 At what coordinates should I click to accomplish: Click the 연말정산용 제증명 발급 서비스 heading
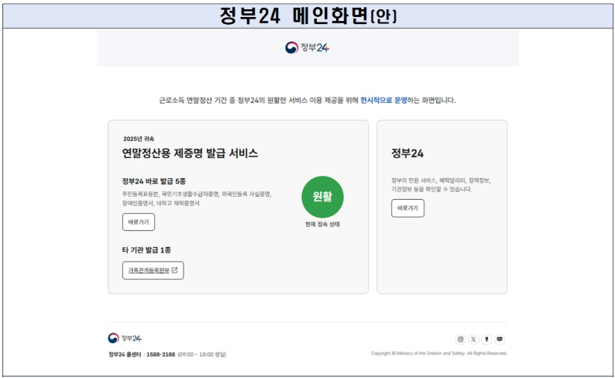tap(190, 153)
